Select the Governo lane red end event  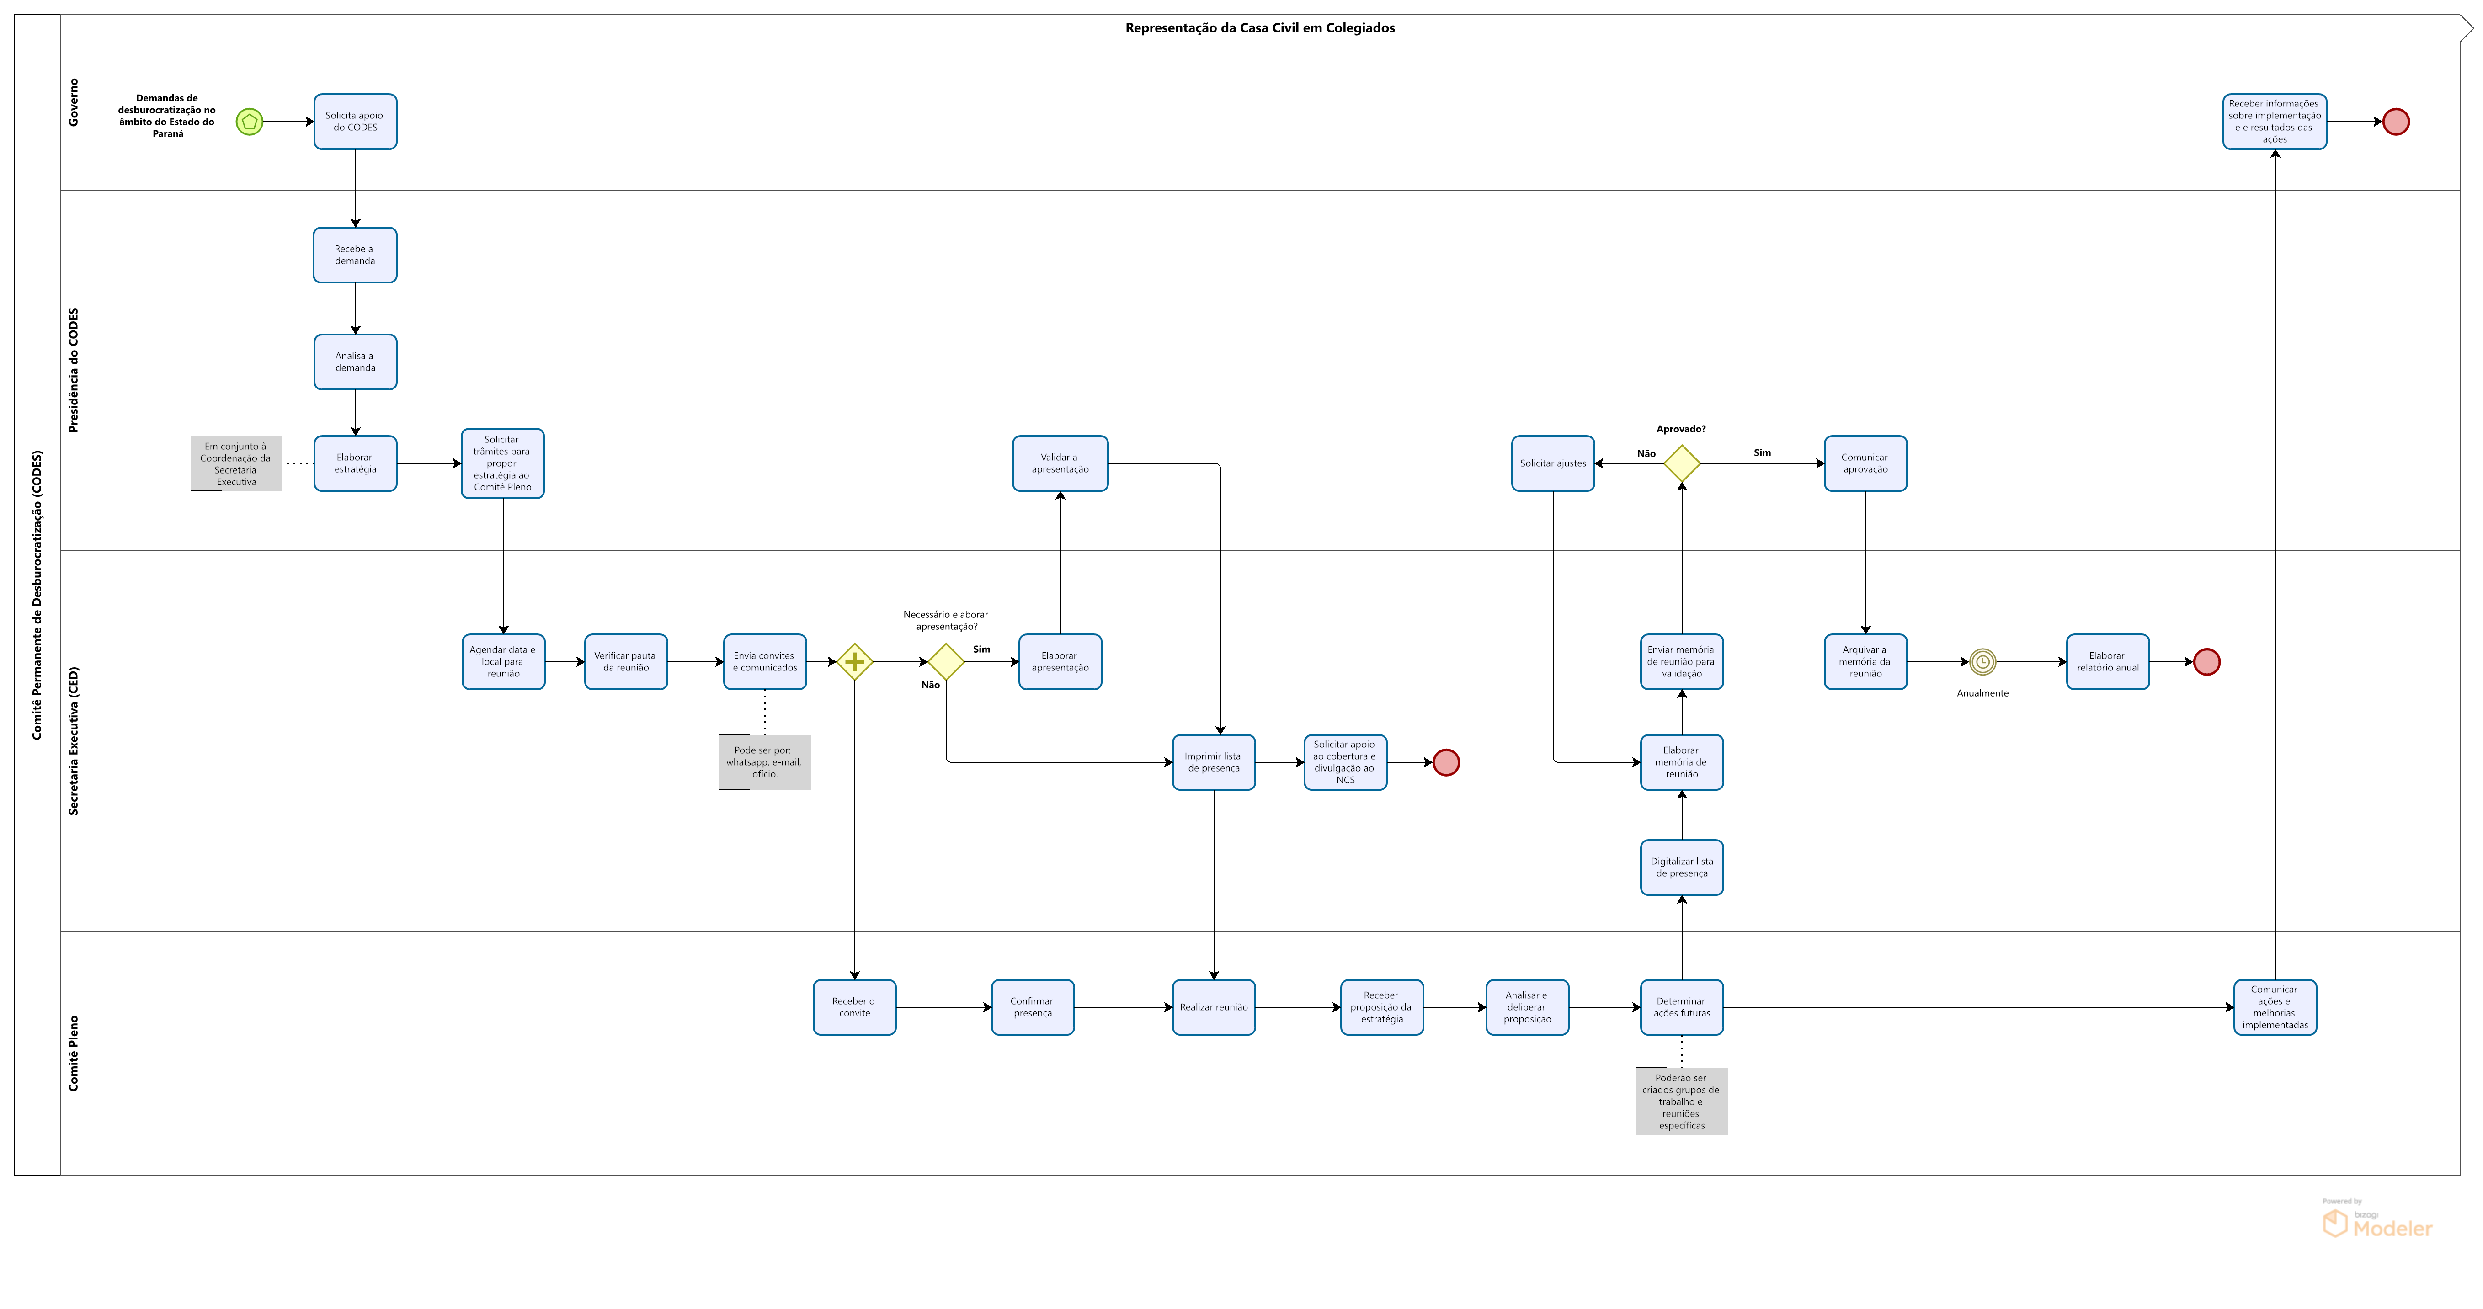[x=2395, y=122]
